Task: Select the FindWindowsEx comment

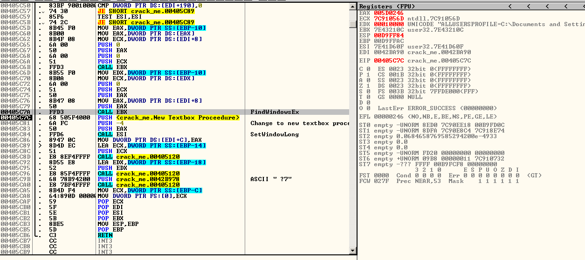Action: coord(275,112)
